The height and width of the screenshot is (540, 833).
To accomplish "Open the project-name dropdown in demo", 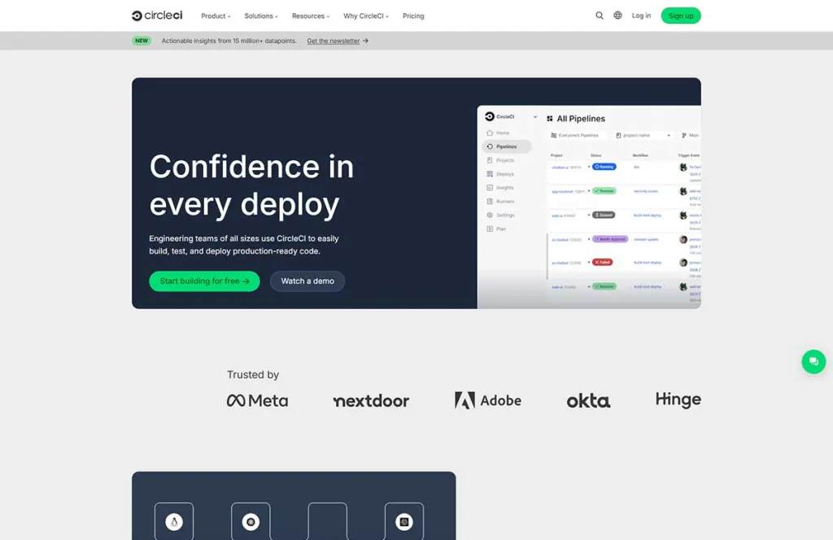I will point(643,135).
